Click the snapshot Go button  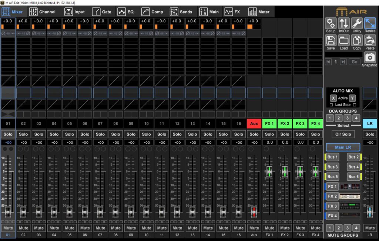(x=354, y=62)
